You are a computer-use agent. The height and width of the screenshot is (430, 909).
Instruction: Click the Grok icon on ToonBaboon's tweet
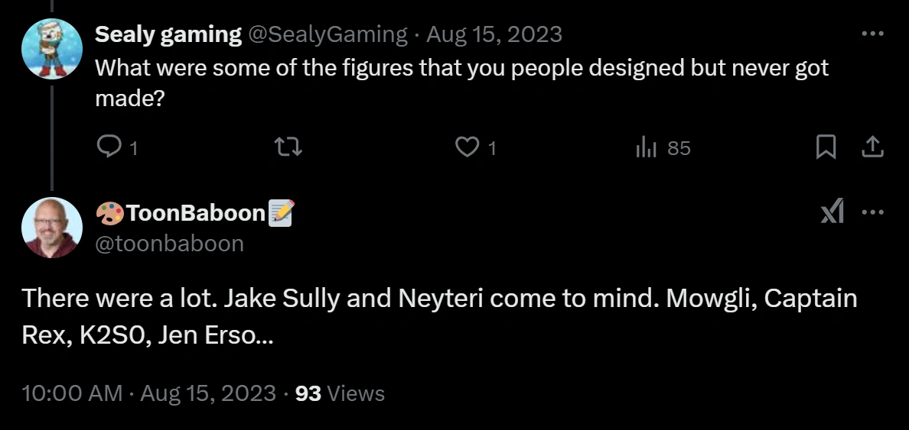(832, 213)
